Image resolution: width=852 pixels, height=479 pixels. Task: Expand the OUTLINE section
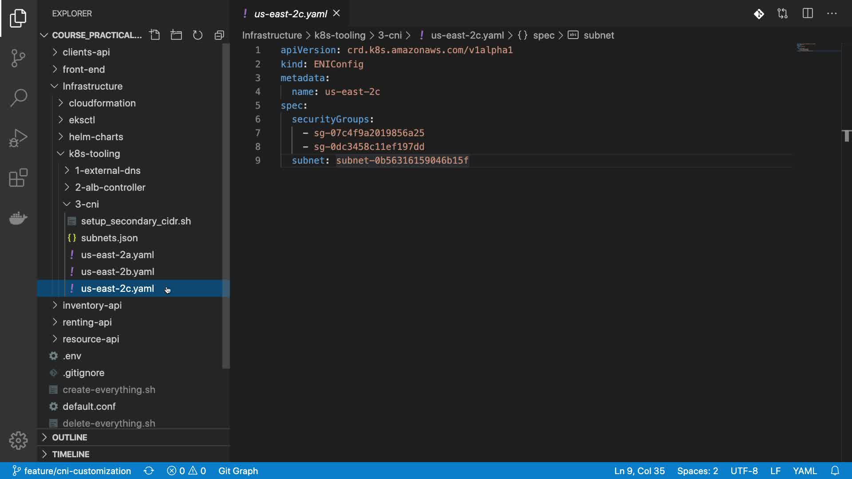(70, 437)
